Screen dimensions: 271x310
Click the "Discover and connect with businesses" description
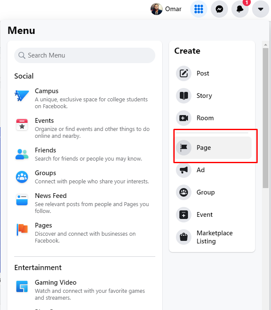(85, 237)
